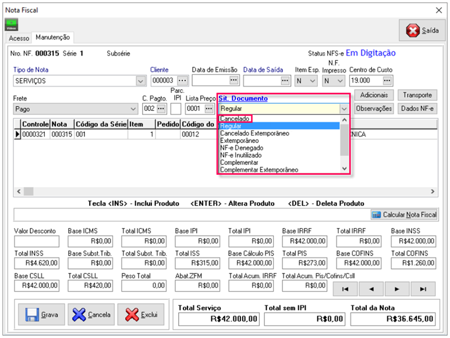Go to the last record arrow
The height and width of the screenshot is (338, 450).
tap(423, 289)
